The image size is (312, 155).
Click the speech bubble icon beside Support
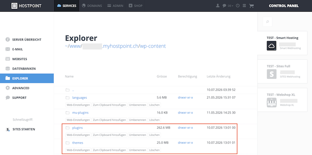click(7, 98)
